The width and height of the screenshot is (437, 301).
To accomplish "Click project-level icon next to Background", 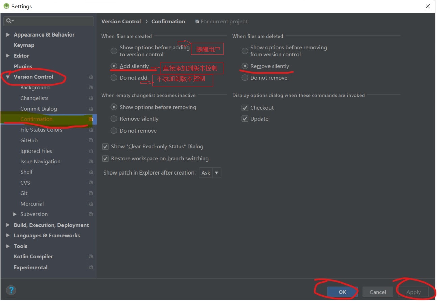I will click(91, 88).
